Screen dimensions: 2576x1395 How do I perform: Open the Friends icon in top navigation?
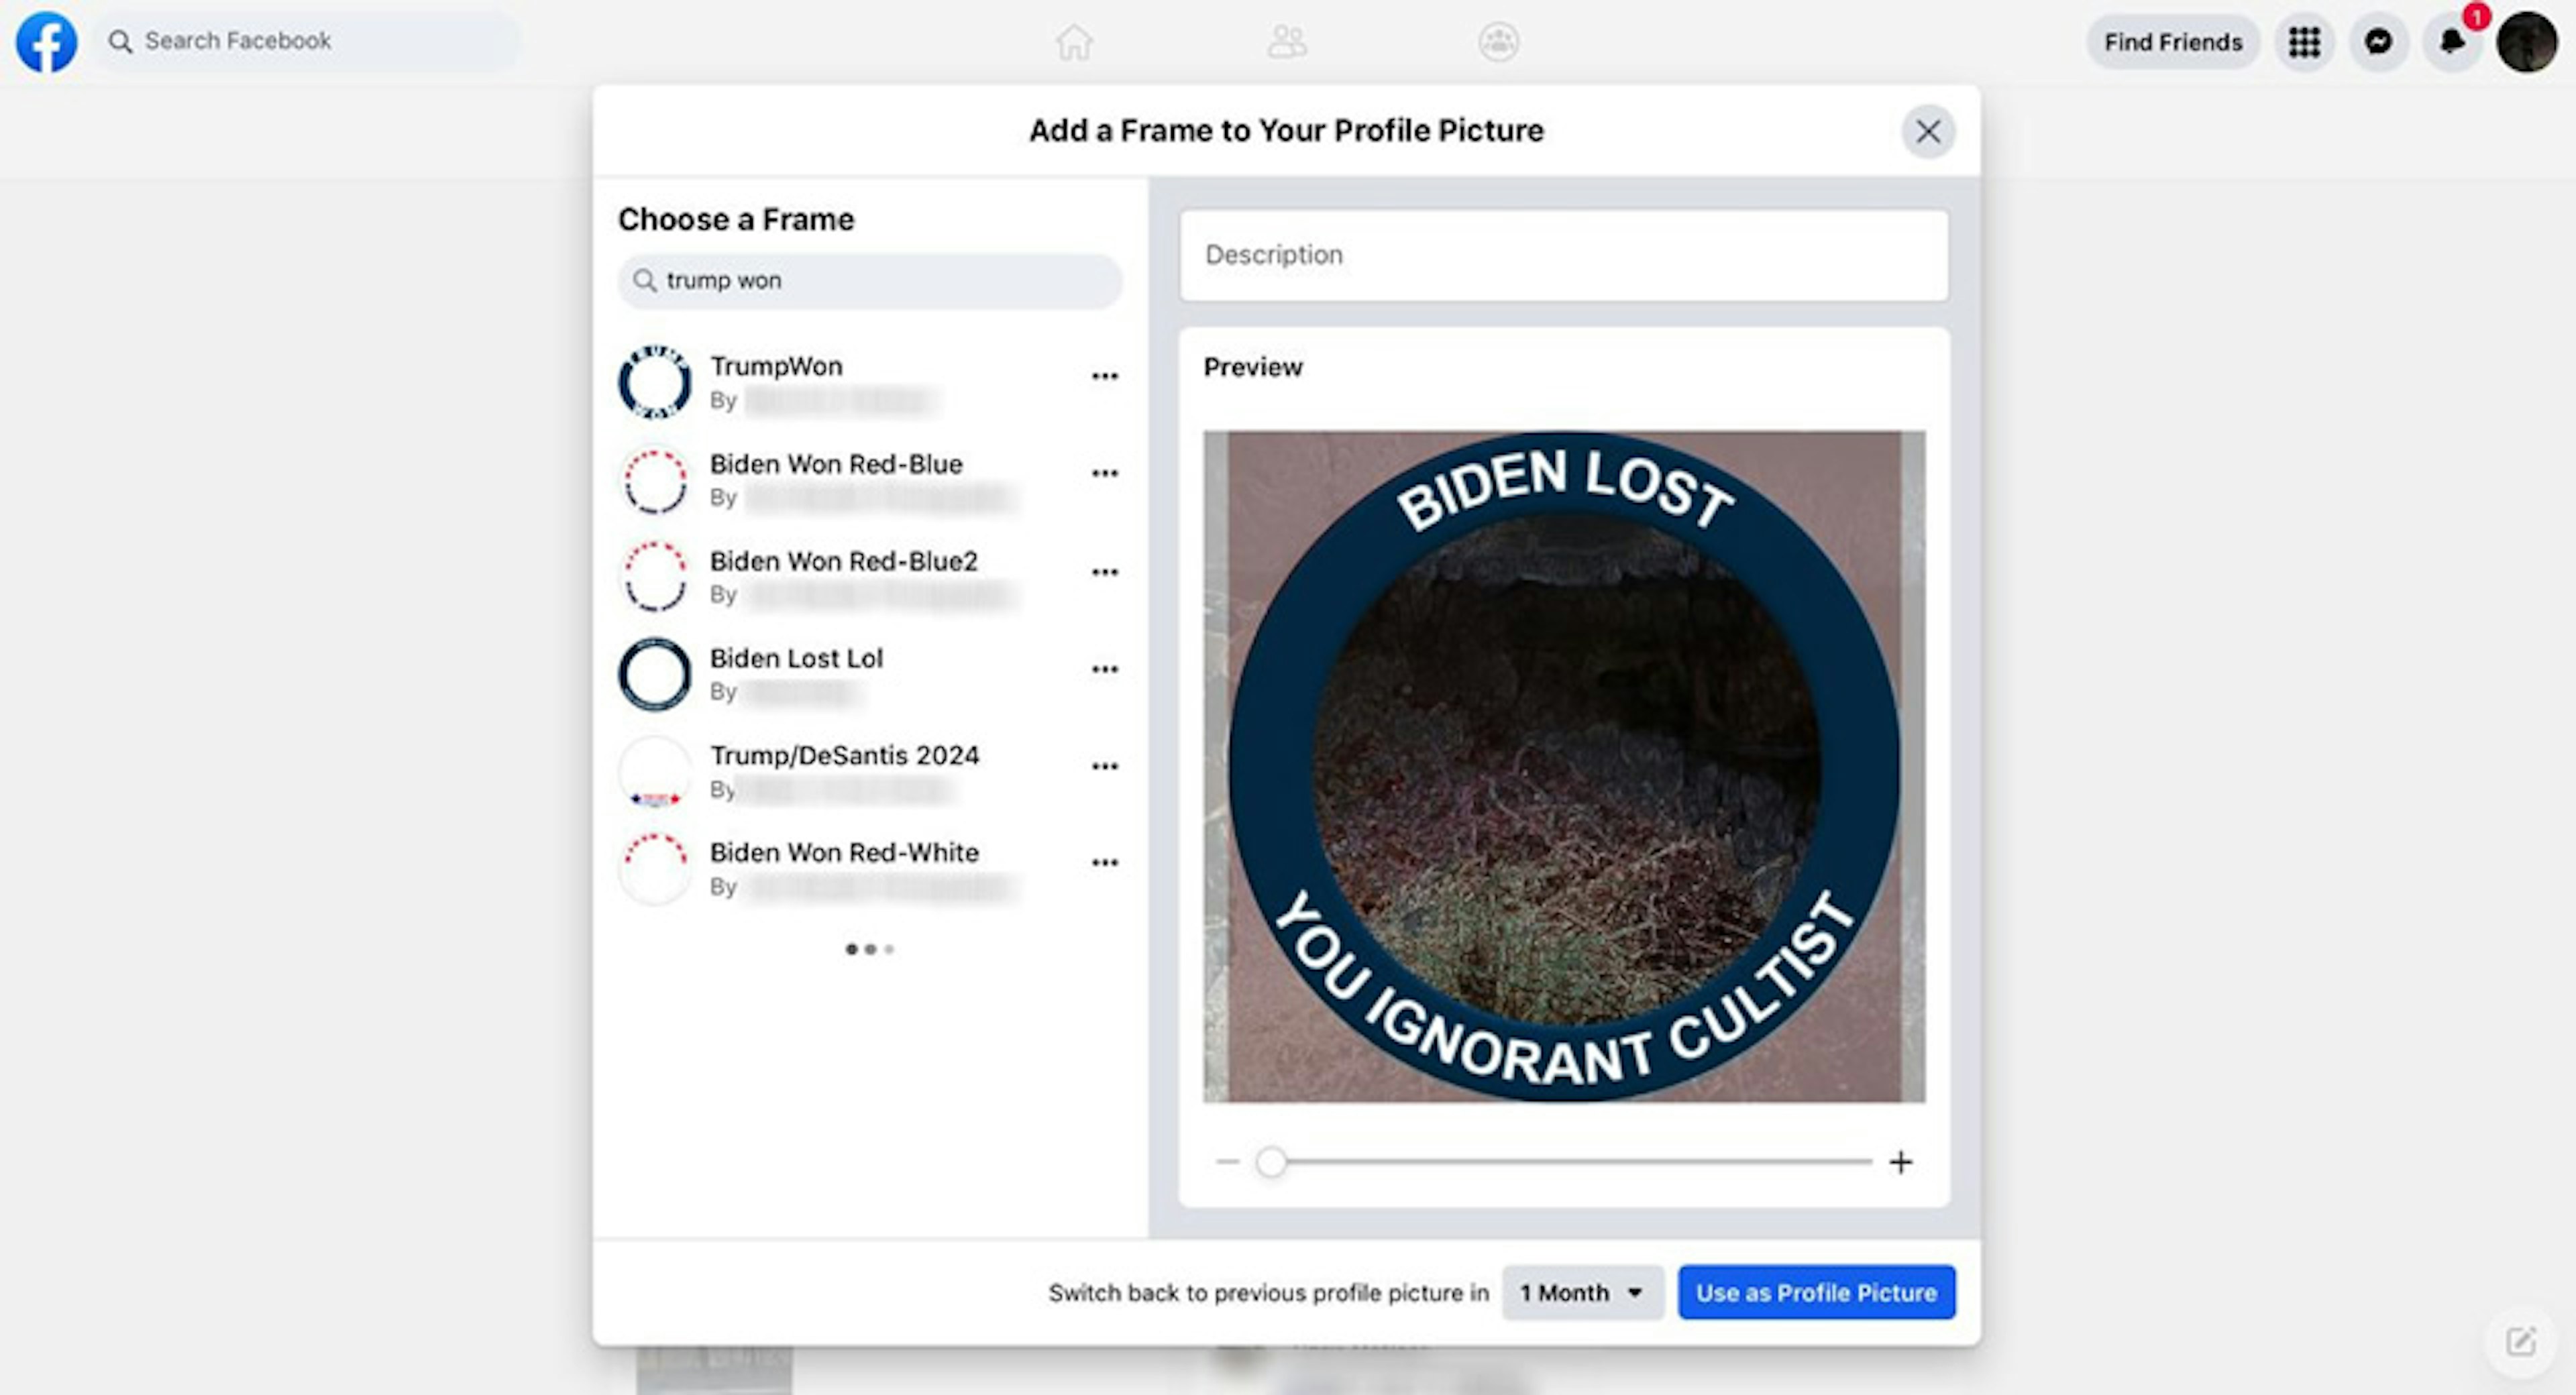coord(1287,42)
